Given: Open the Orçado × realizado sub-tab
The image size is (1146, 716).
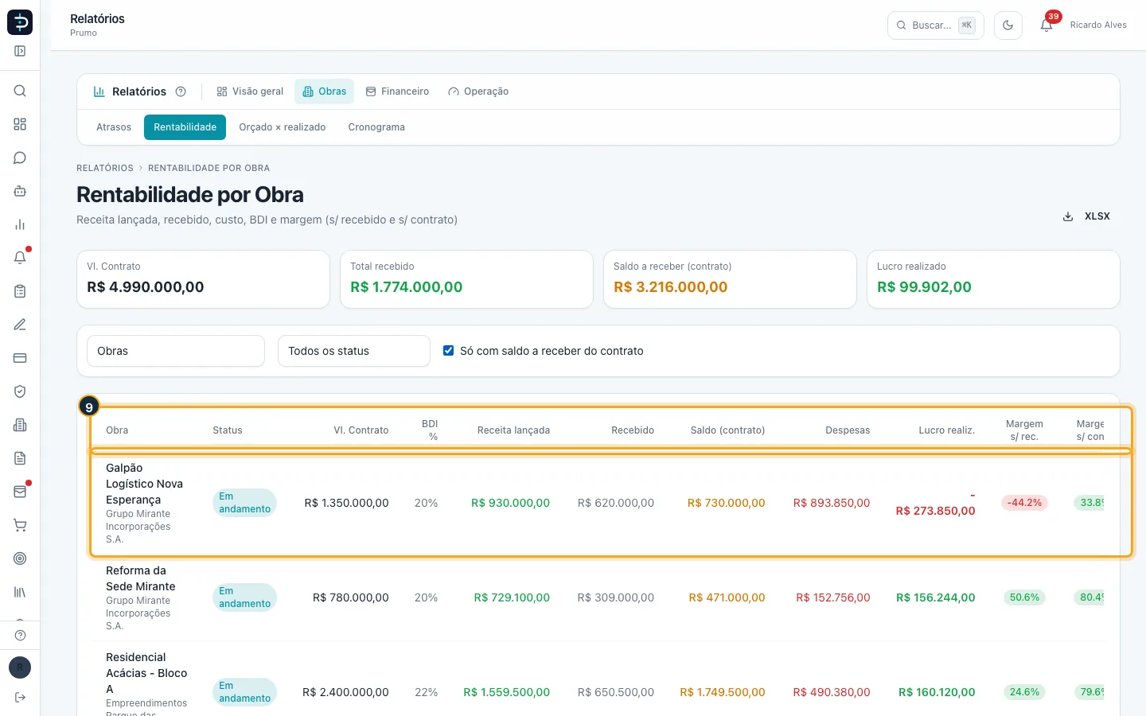Looking at the screenshot, I should click(x=283, y=127).
